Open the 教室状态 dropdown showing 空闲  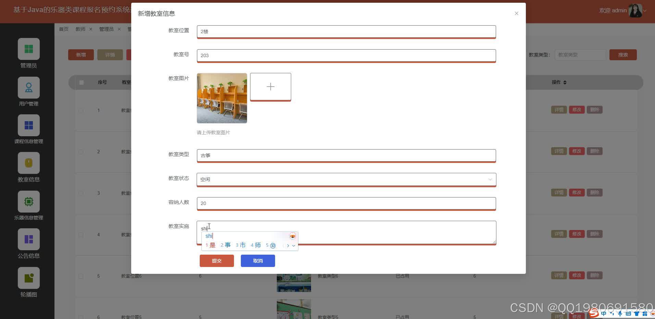(346, 179)
